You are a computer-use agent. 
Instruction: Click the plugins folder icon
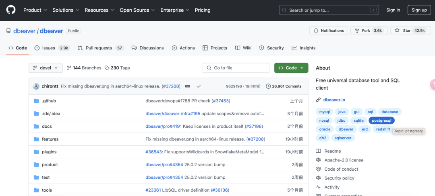(x=36, y=152)
